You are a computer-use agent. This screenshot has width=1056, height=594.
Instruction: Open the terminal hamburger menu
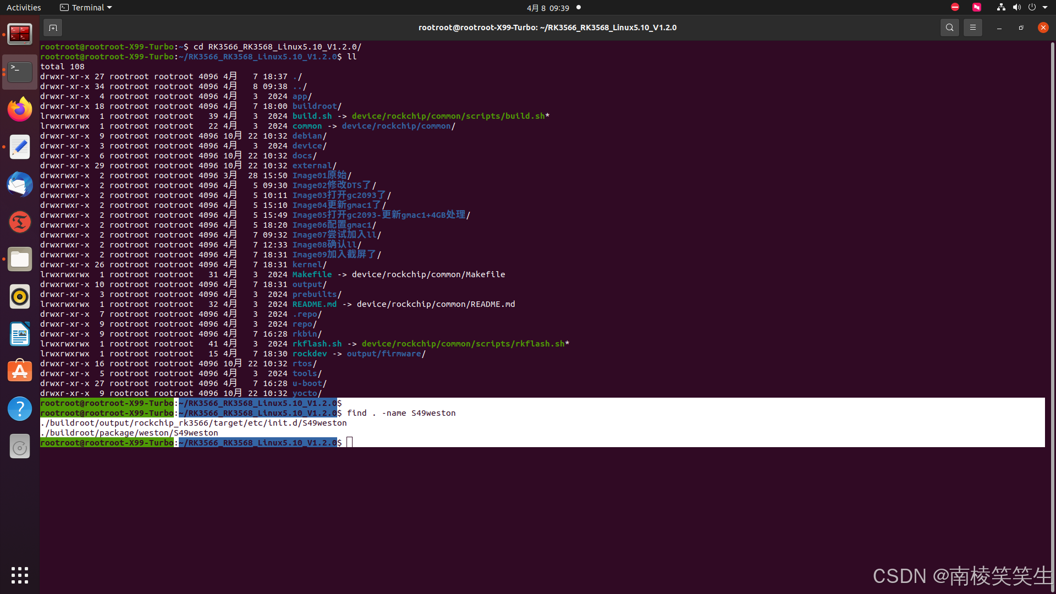pyautogui.click(x=972, y=28)
